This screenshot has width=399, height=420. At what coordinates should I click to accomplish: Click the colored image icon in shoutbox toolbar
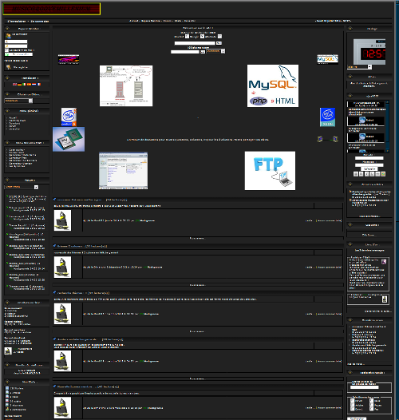(x=383, y=174)
